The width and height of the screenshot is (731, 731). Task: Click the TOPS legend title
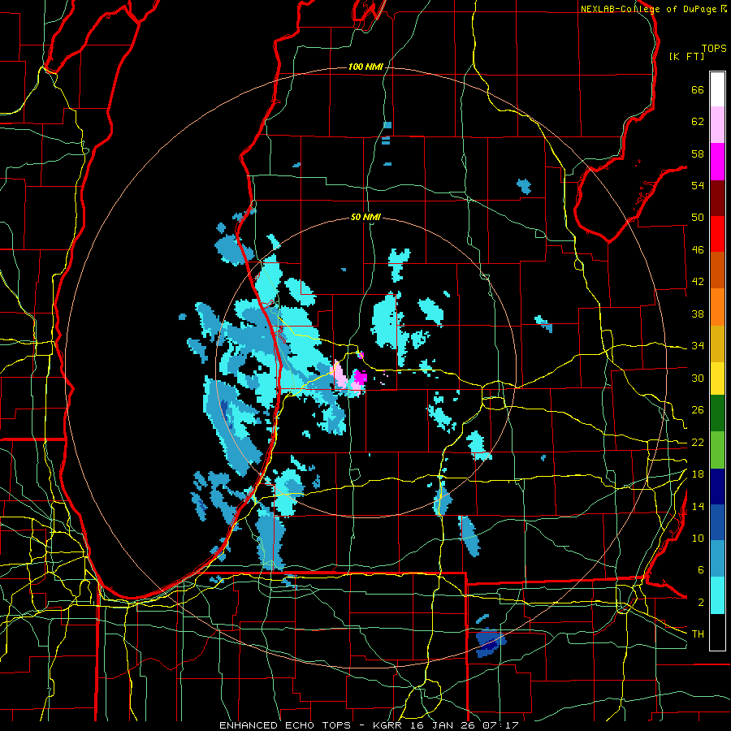pyautogui.click(x=714, y=48)
